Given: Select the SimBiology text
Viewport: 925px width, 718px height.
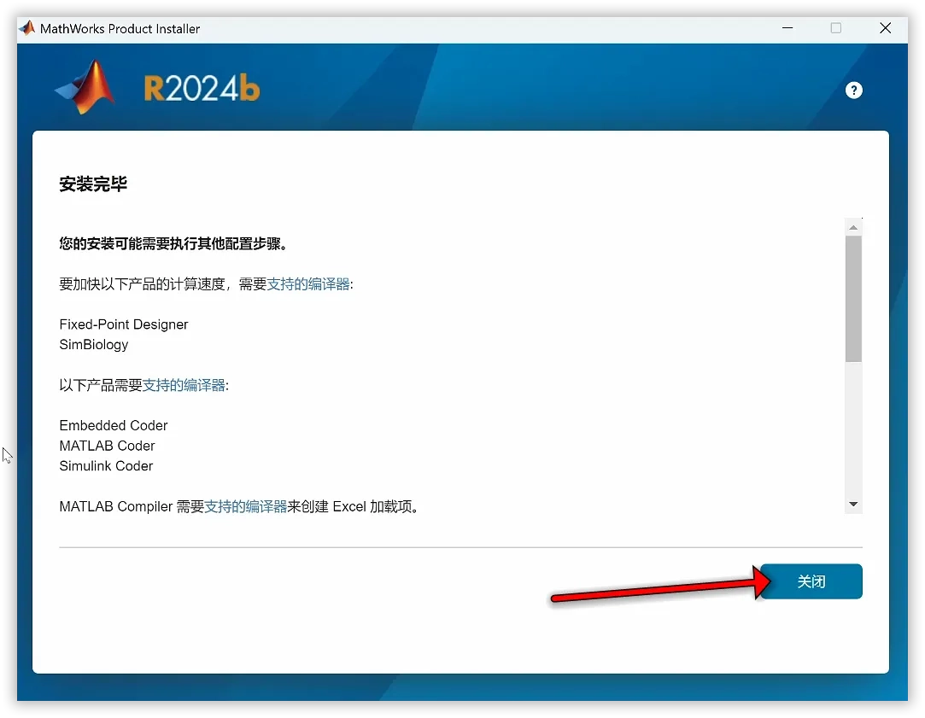Looking at the screenshot, I should tap(94, 345).
